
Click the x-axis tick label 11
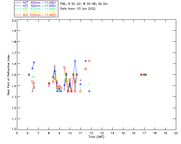pyautogui.click(x=81, y=133)
